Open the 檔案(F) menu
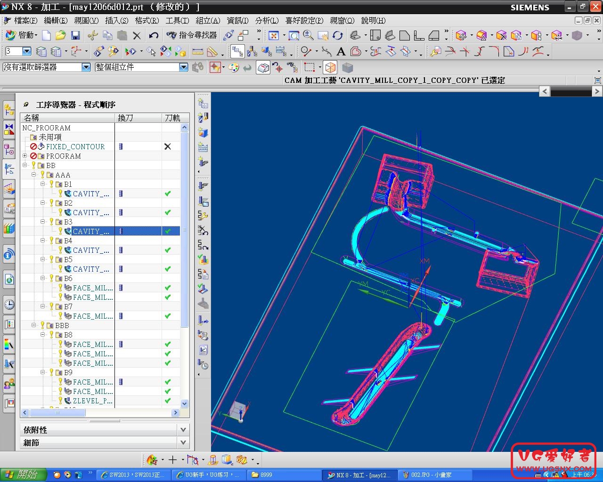 coord(26,21)
